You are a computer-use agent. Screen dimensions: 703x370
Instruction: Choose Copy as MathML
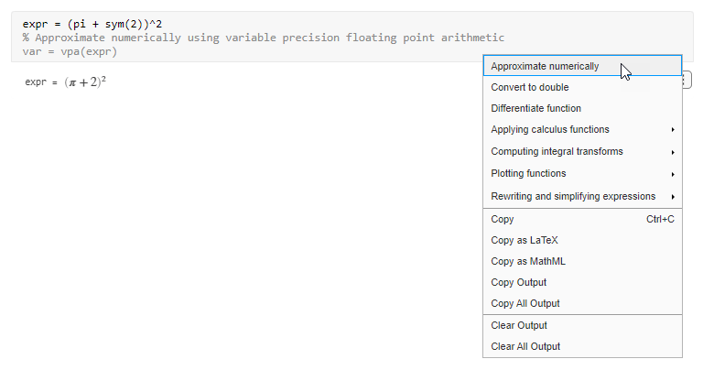tap(528, 261)
